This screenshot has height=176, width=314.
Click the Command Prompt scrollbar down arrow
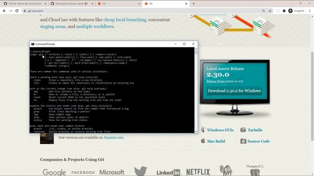click(x=196, y=132)
